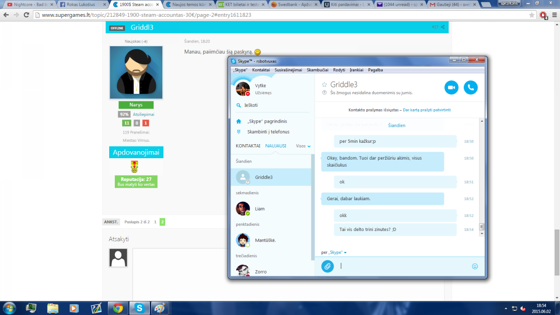
Task: Open Paint from the taskbar
Action: pyautogui.click(x=159, y=308)
